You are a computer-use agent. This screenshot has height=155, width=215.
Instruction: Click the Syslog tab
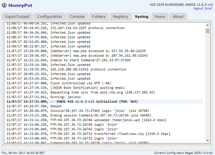click(141, 17)
